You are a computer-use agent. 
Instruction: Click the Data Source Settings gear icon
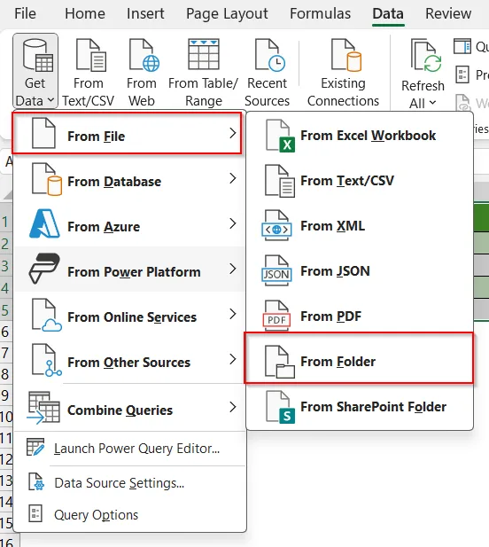pos(36,481)
